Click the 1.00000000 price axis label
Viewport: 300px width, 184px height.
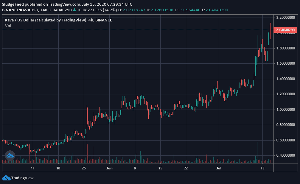[x=286, y=109]
